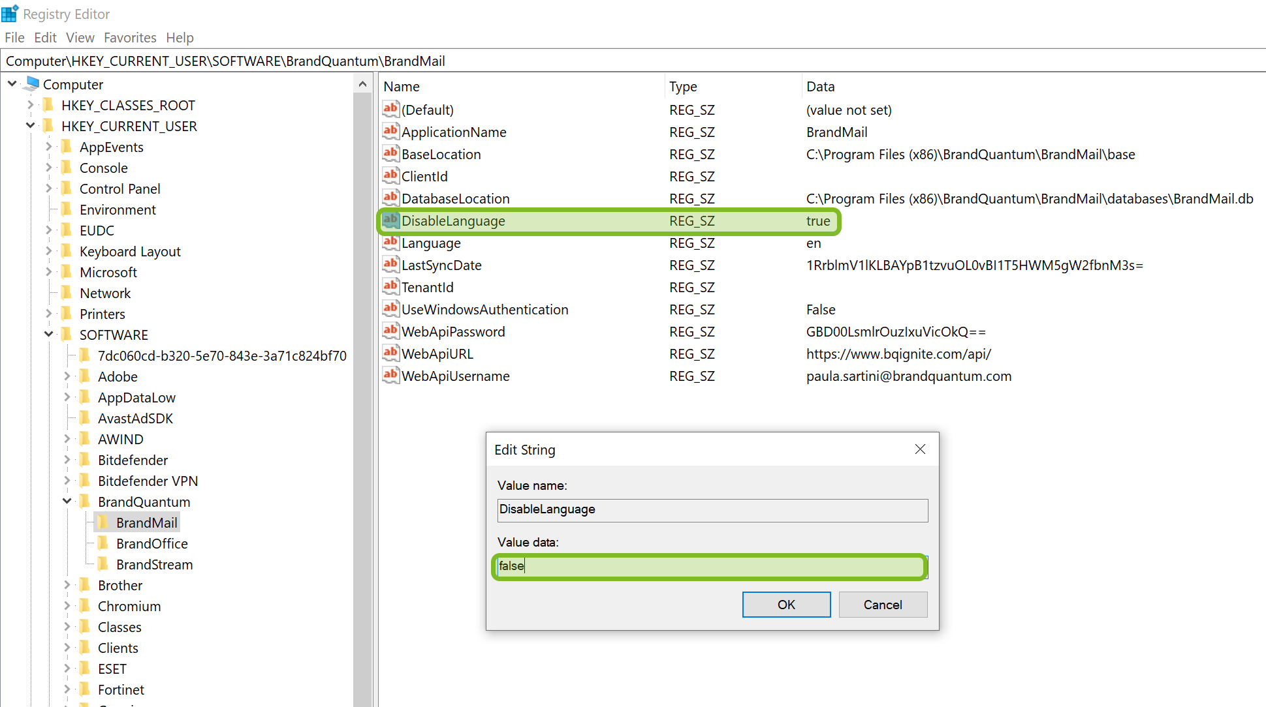Click the HKEY_CLASSES_ROOT folder icon

coord(48,105)
